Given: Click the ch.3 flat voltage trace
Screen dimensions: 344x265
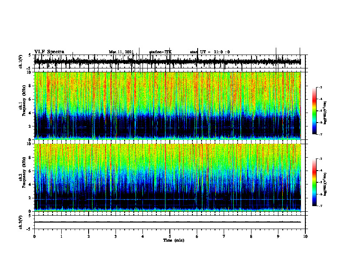Looking at the screenshot, I should click(x=167, y=222).
